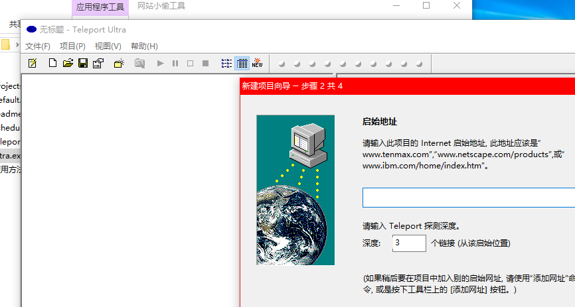Click the 深度 link depth input box
The image size is (575, 307).
[x=409, y=243]
